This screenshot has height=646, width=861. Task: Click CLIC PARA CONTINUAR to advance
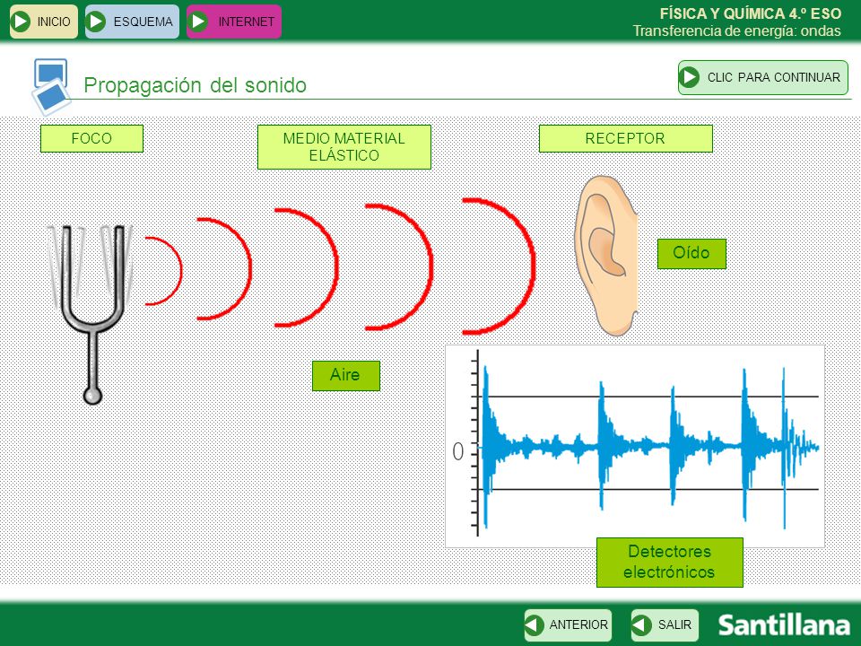coord(763,77)
